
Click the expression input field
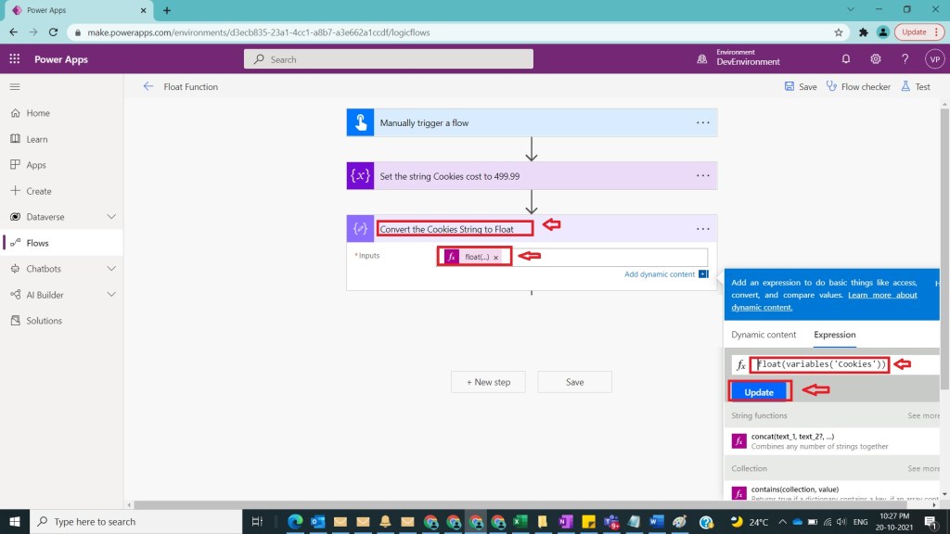tap(819, 364)
